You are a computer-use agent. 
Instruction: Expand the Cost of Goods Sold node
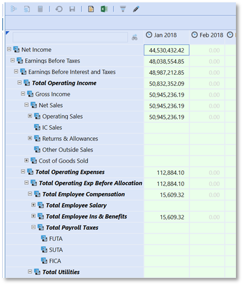[26, 161]
